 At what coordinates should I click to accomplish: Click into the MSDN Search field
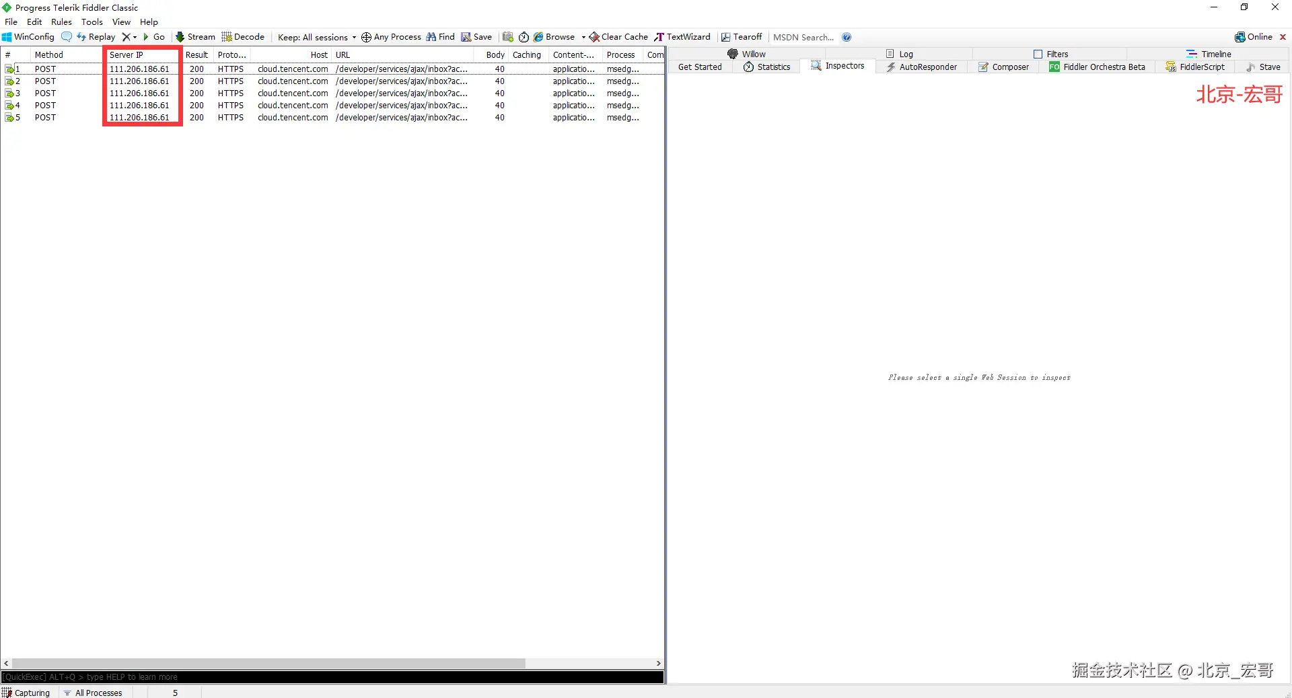point(803,37)
